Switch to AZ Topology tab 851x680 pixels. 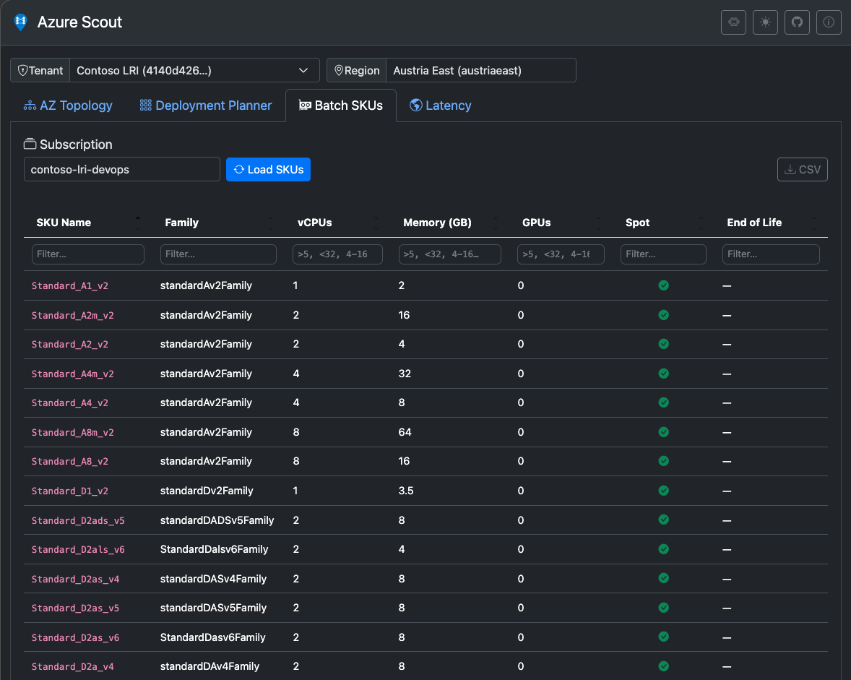(68, 106)
